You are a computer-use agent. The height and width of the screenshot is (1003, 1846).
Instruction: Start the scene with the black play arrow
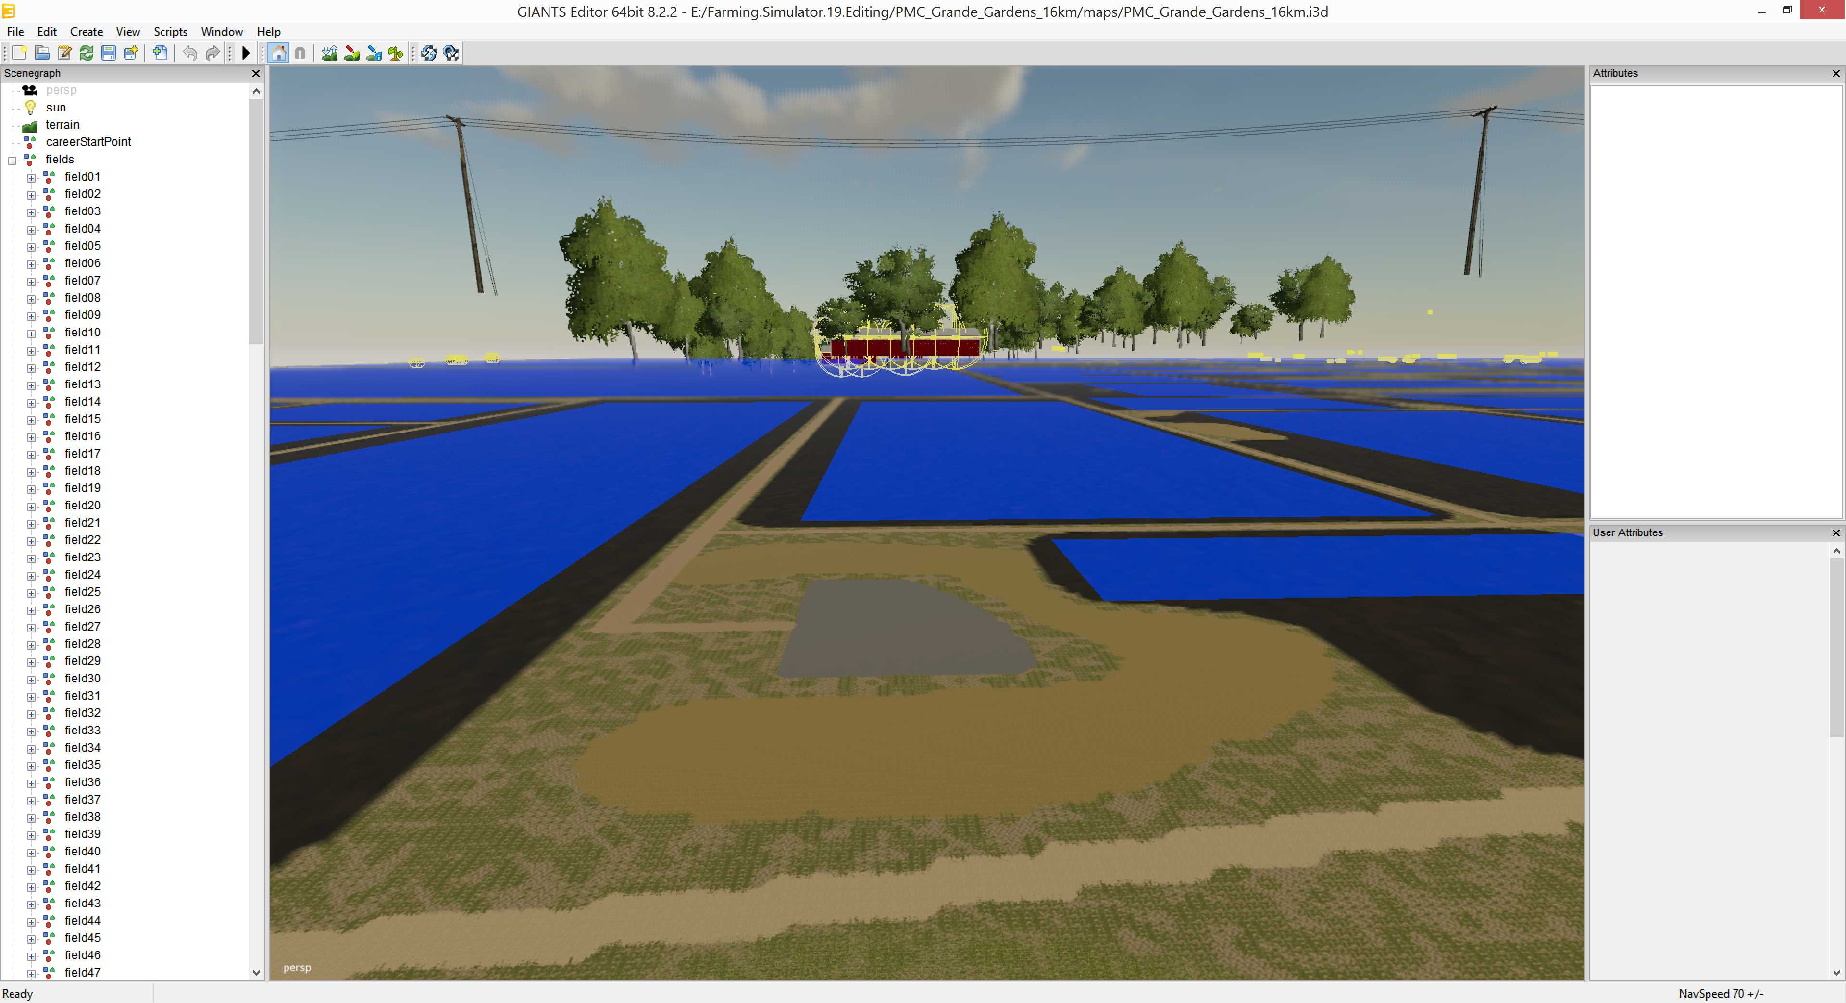pyautogui.click(x=246, y=53)
